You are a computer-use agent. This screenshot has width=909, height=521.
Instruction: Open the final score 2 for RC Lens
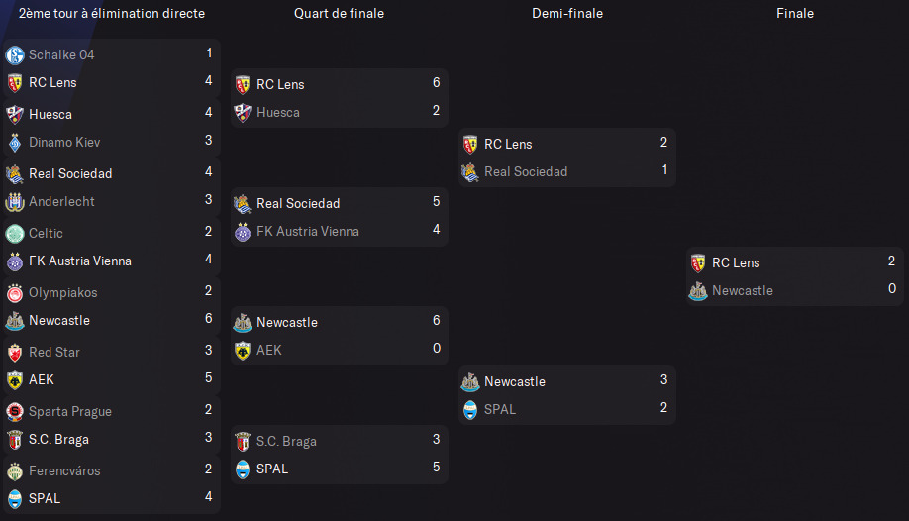[x=891, y=261]
